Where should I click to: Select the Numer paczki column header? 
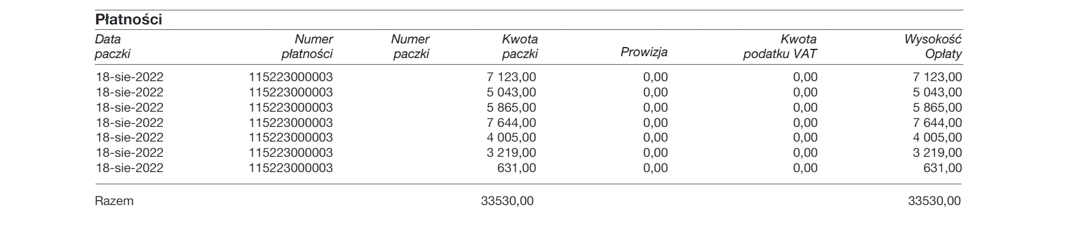(410, 46)
